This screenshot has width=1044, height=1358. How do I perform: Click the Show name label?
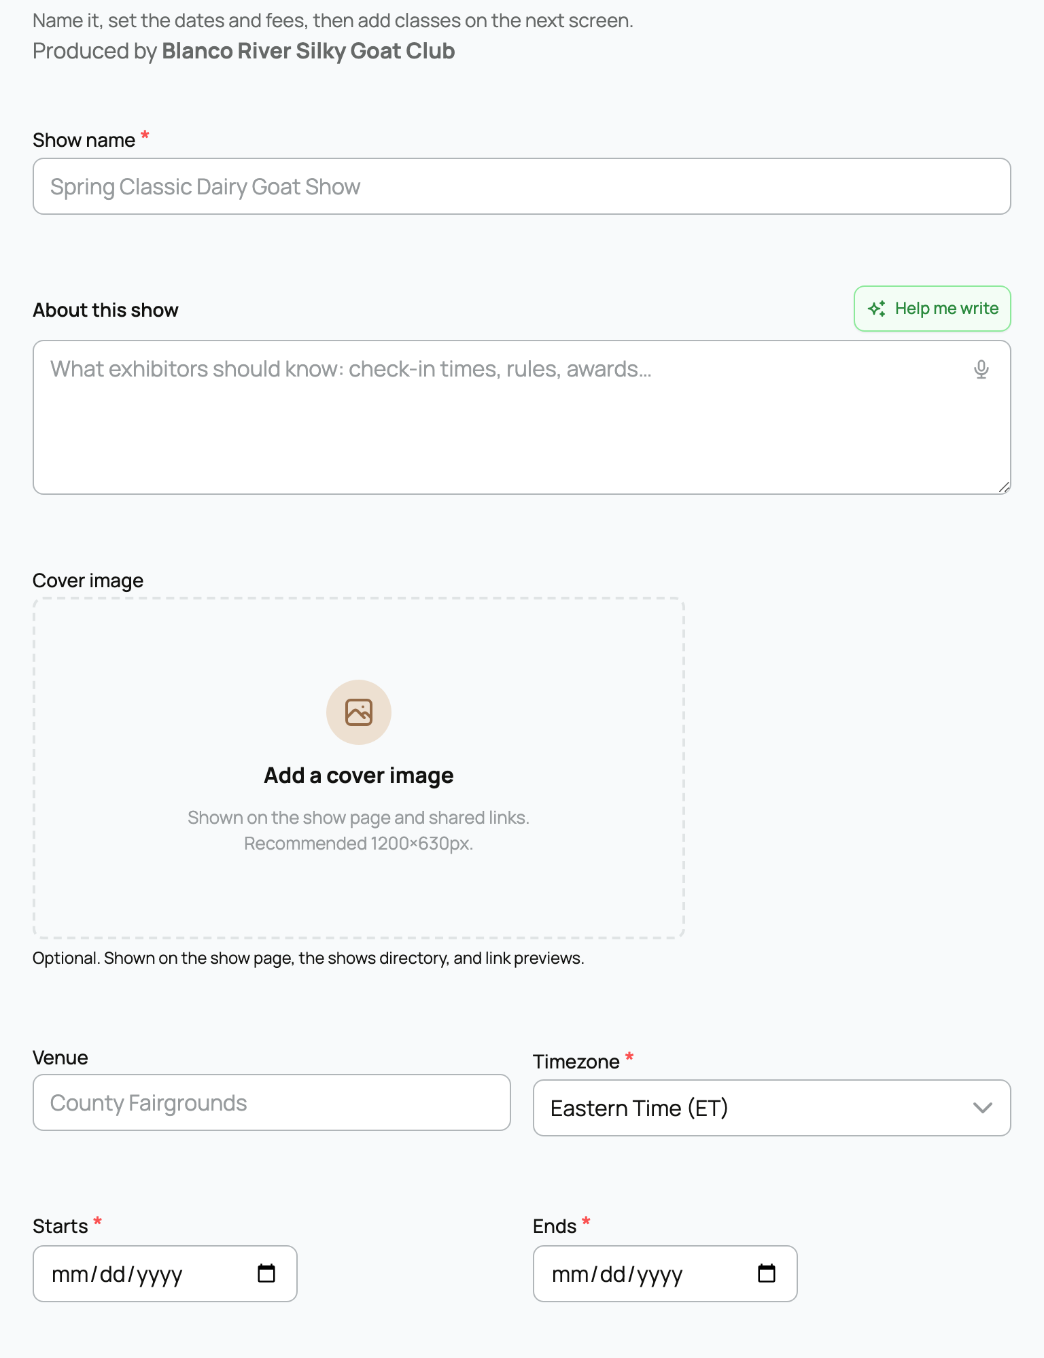tap(84, 140)
